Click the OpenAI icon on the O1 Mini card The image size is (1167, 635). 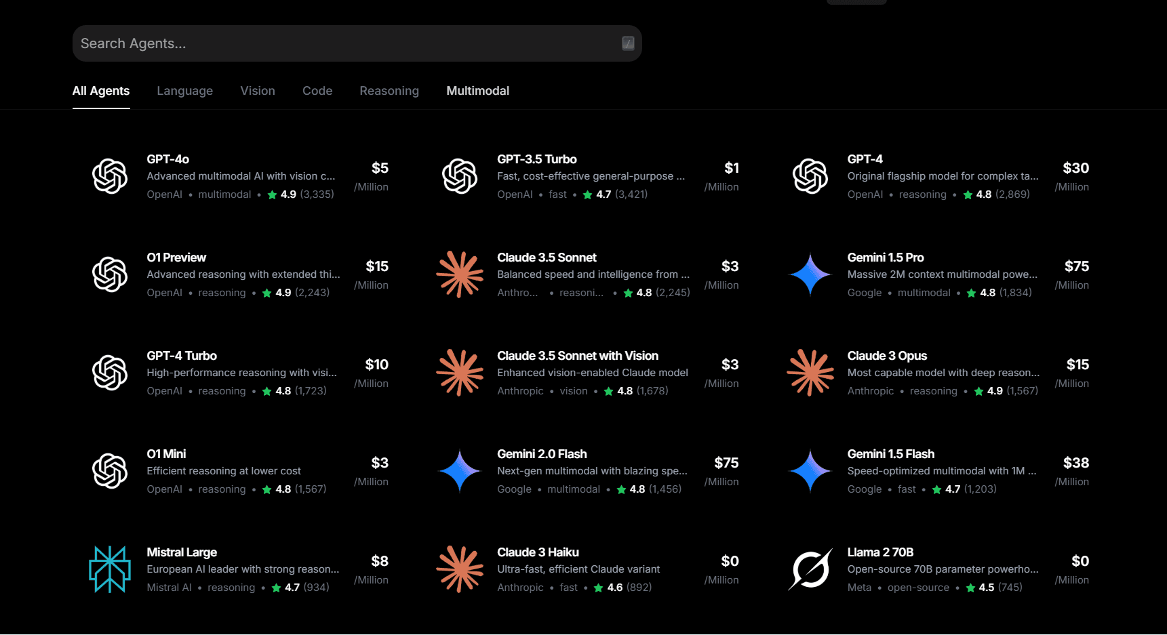point(109,471)
